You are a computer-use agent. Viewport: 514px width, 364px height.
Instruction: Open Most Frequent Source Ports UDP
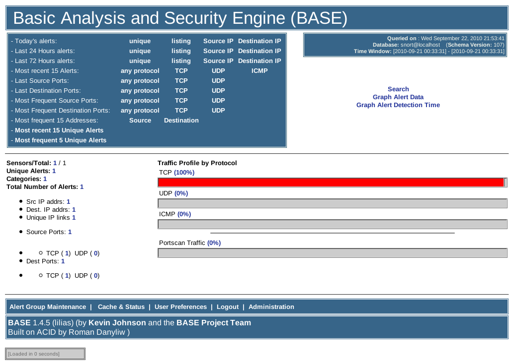[x=218, y=101]
